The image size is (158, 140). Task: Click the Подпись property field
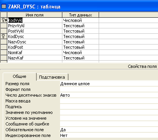click(109, 107)
